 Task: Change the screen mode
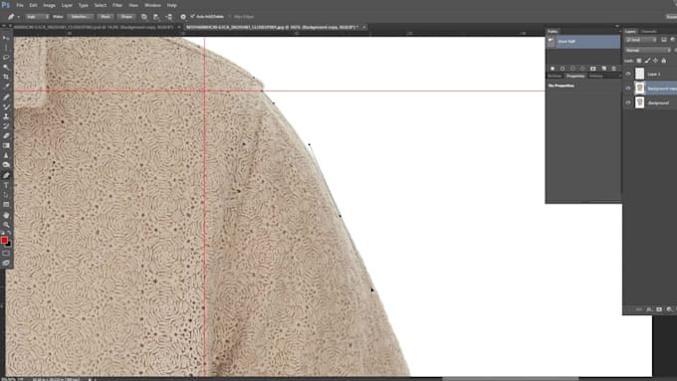(x=6, y=263)
